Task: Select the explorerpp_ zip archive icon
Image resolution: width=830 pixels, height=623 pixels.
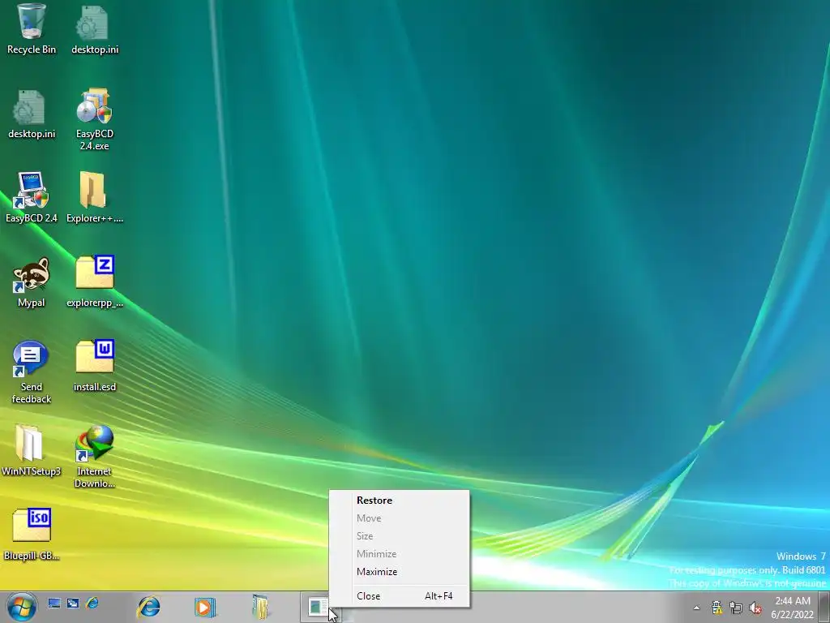Action: 95,282
